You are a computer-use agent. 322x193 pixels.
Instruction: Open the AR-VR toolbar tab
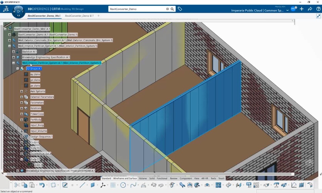pos(205,179)
